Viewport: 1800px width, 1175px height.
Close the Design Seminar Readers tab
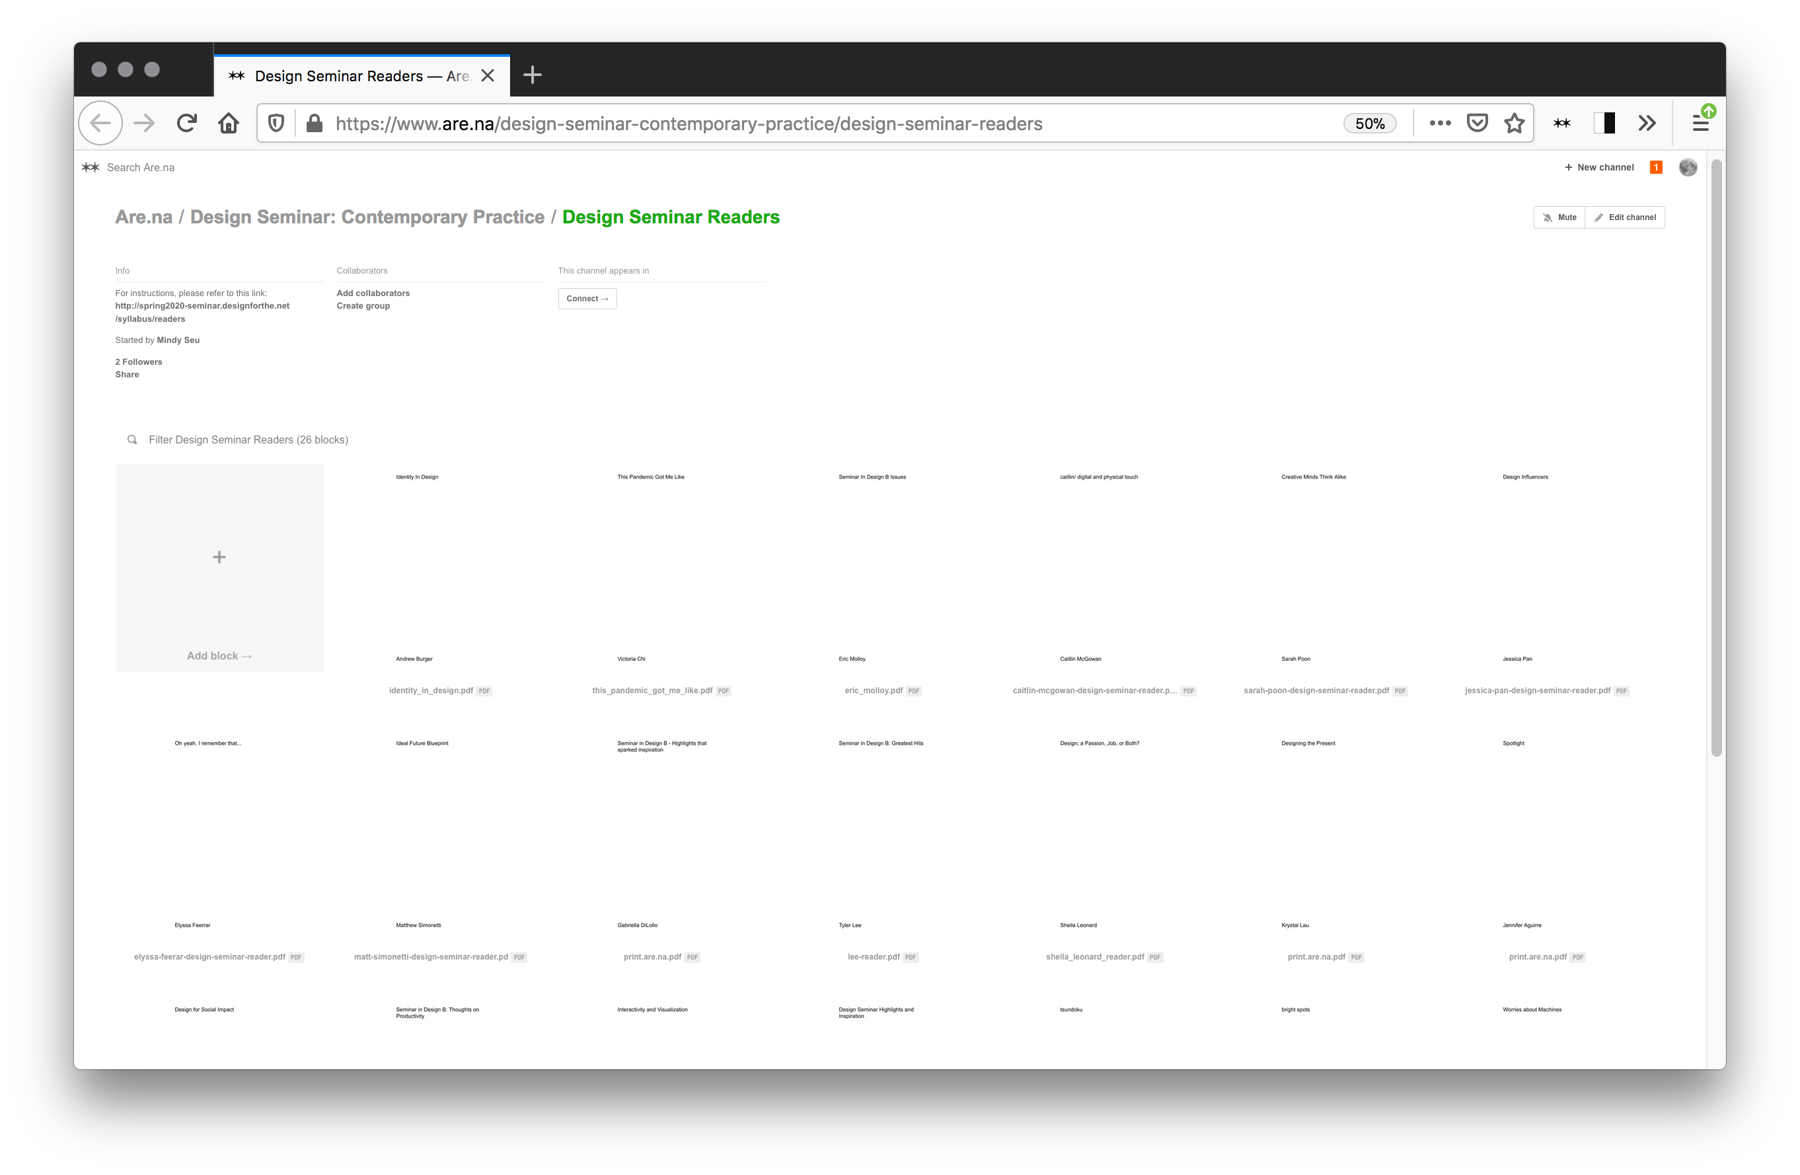click(x=488, y=75)
